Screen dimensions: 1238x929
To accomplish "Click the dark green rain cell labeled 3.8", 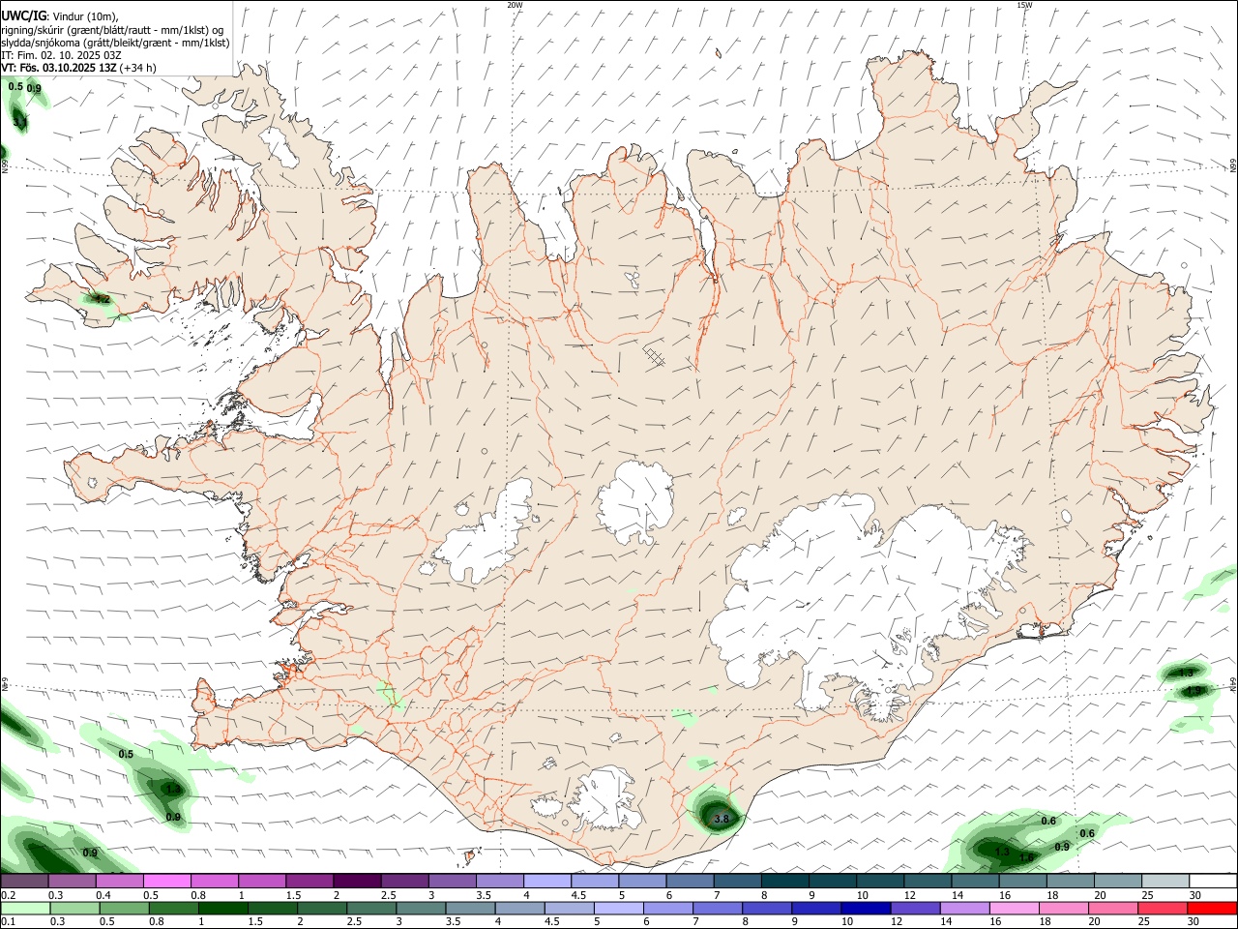I will pyautogui.click(x=718, y=813).
